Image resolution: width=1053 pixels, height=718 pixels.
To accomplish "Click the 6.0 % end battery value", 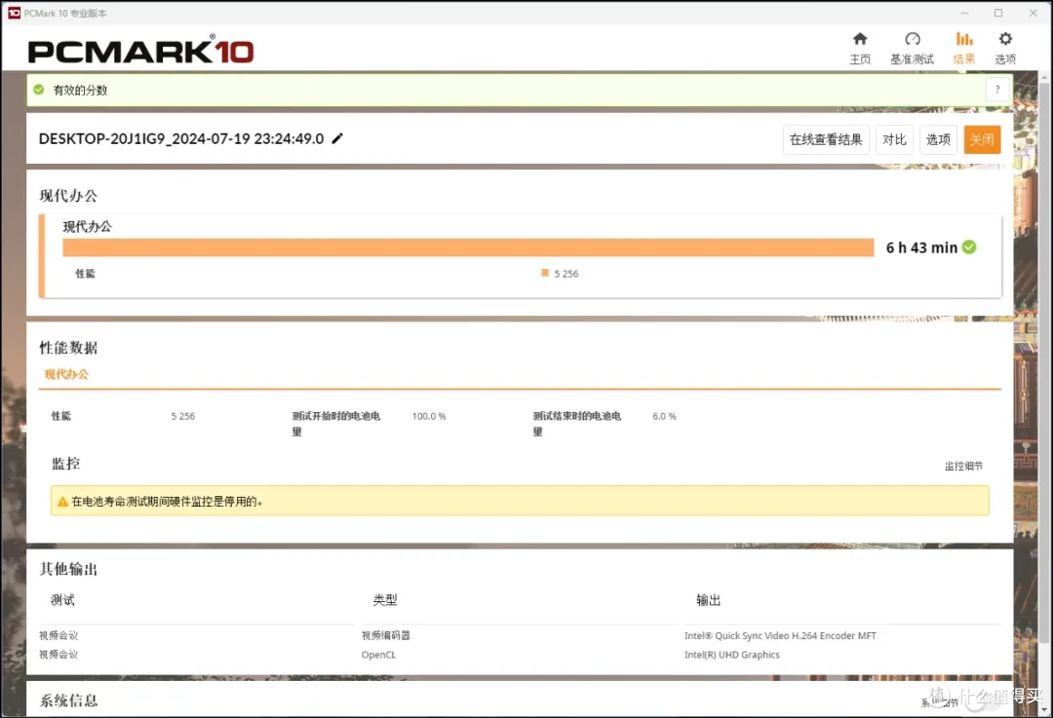I will [x=664, y=416].
